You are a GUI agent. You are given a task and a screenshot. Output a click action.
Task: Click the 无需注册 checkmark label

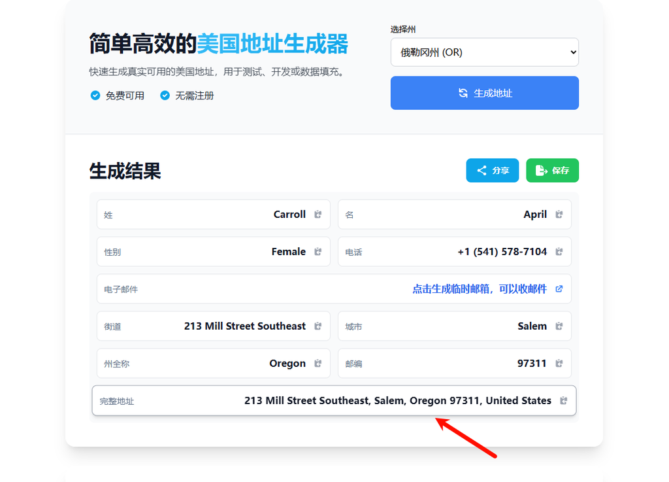[187, 95]
